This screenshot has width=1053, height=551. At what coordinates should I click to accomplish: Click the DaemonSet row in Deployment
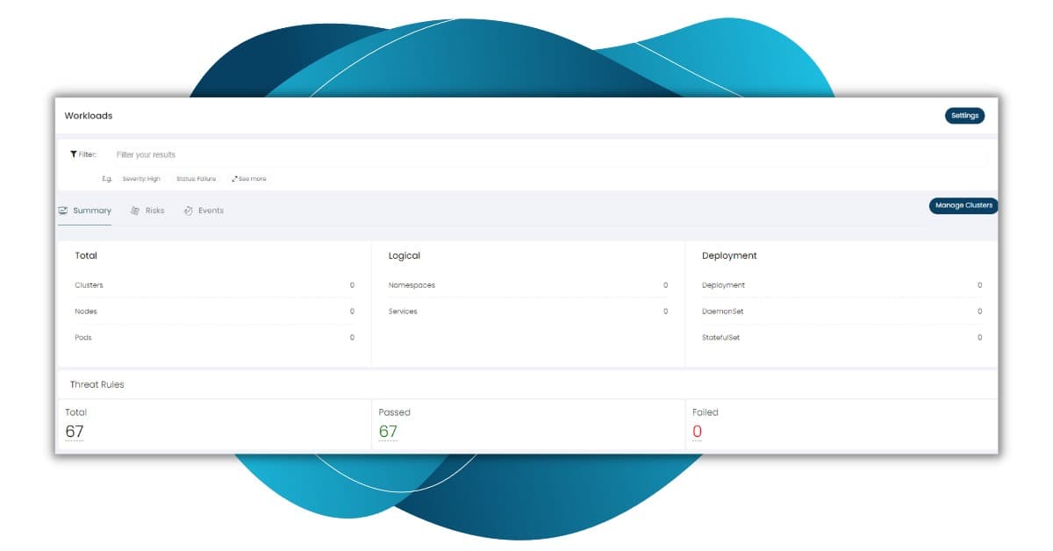841,311
